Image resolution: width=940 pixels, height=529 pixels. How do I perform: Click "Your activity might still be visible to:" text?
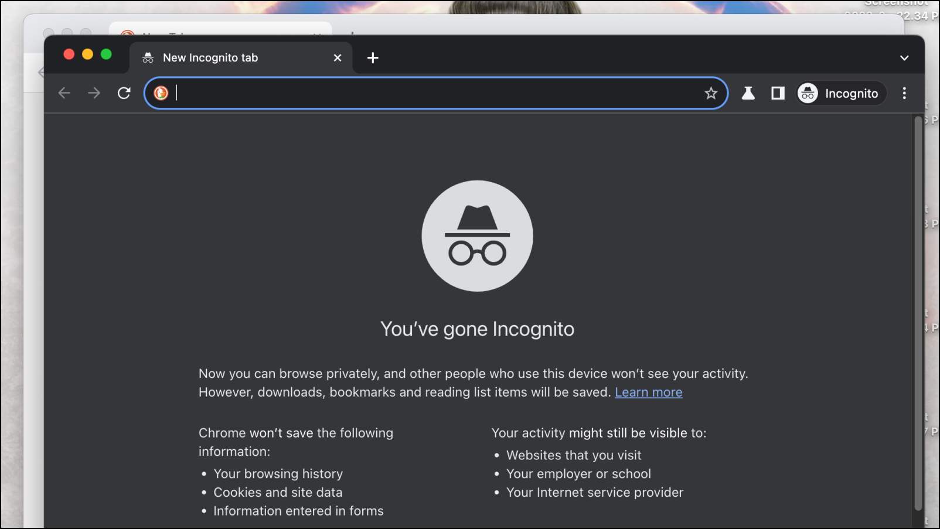pos(599,433)
